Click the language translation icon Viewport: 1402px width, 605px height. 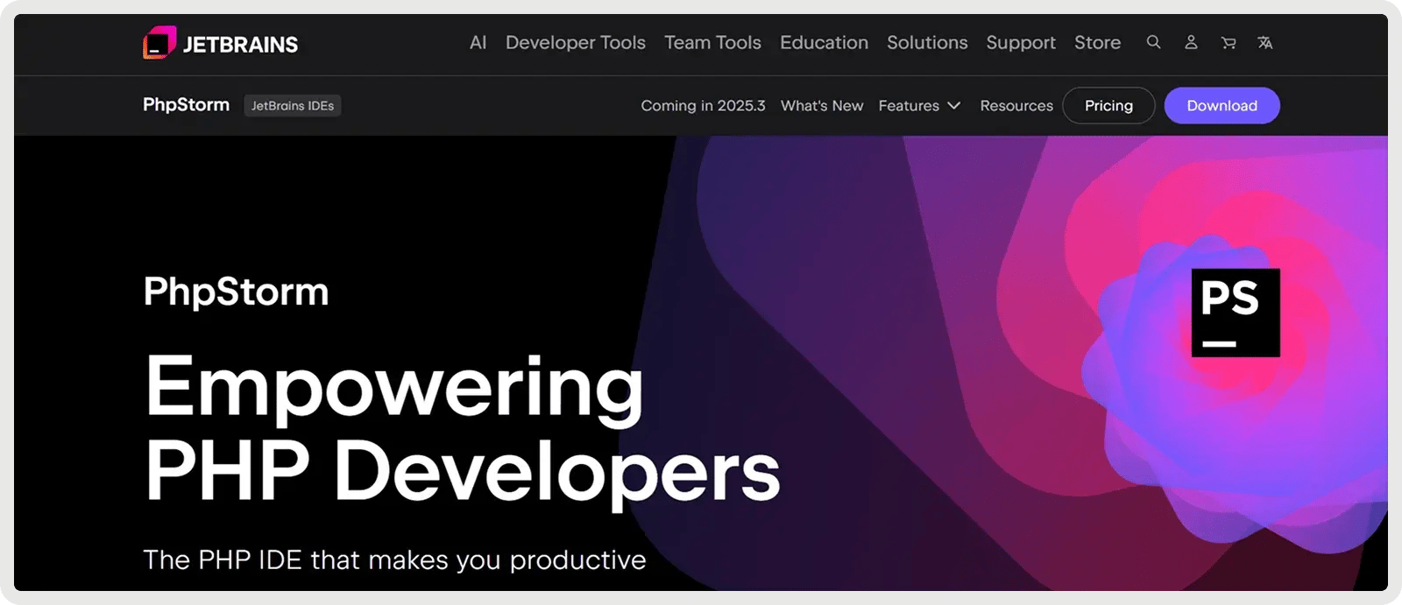[1264, 42]
